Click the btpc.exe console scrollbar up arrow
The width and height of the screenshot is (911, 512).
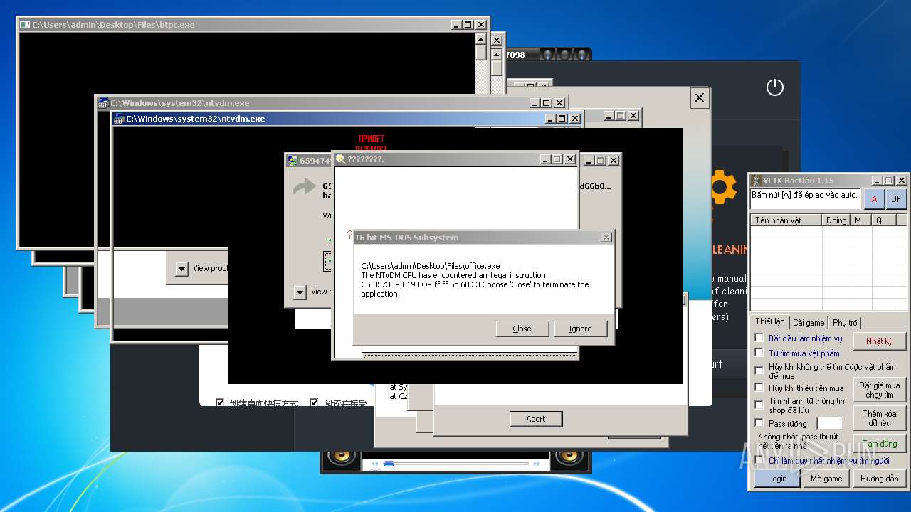[480, 40]
